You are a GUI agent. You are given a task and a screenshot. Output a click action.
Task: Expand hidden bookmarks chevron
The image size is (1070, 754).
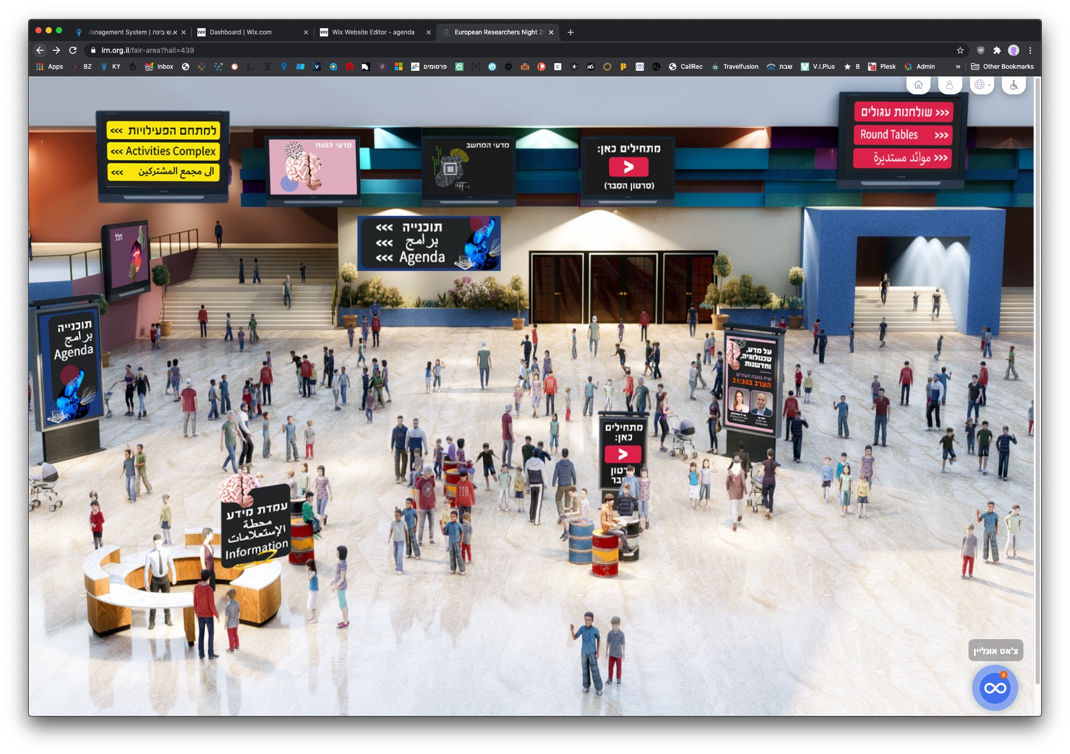[958, 67]
